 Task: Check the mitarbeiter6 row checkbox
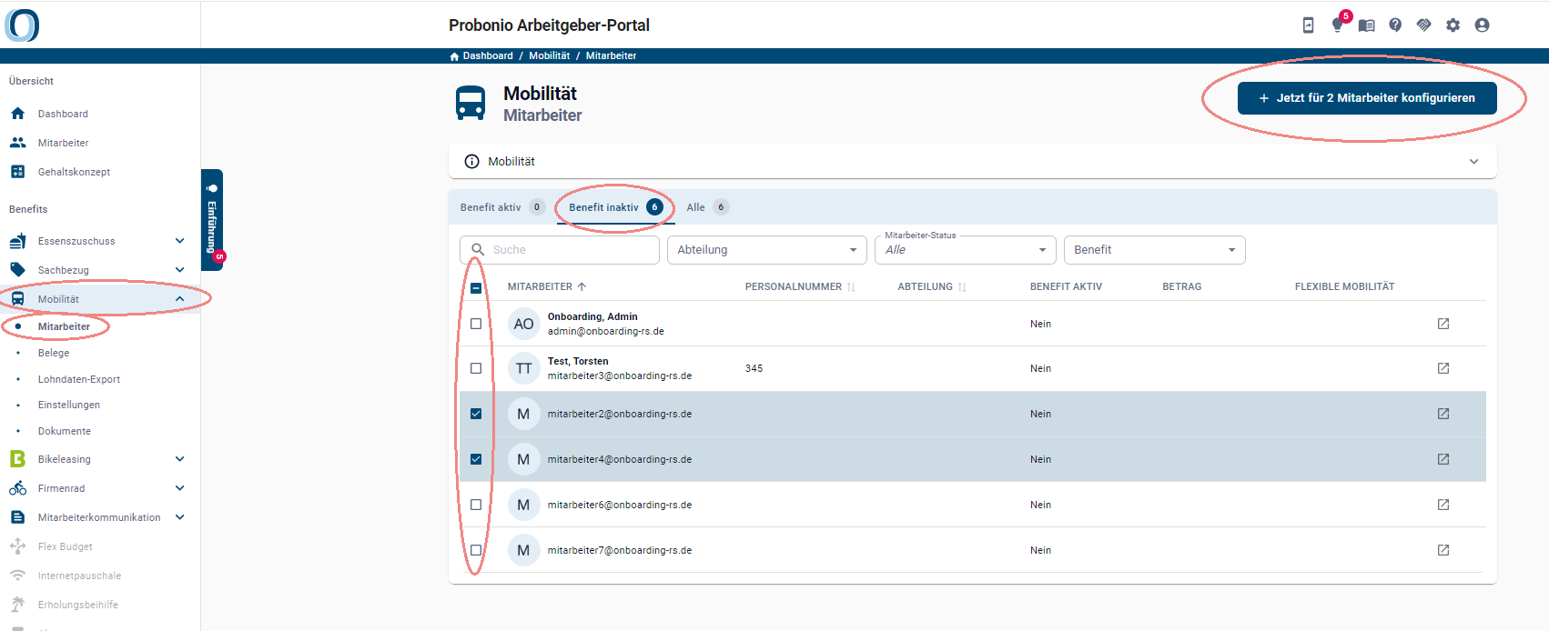point(476,505)
